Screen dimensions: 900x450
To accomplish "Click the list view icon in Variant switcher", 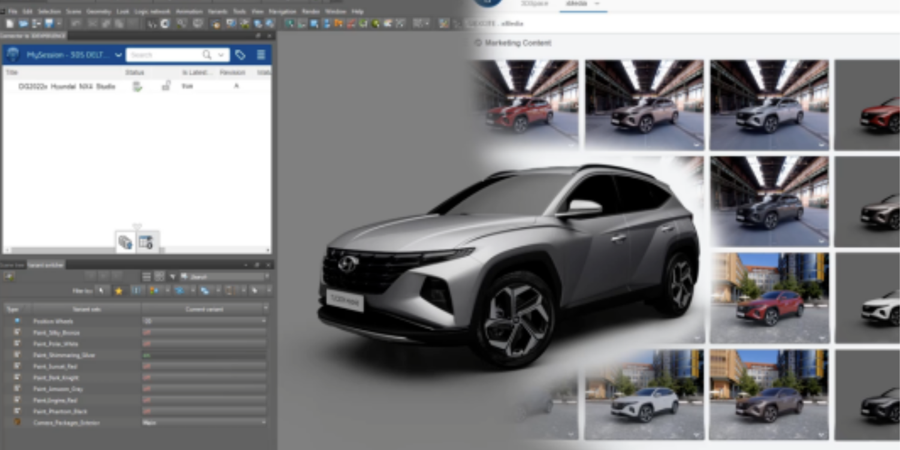I will point(146,277).
